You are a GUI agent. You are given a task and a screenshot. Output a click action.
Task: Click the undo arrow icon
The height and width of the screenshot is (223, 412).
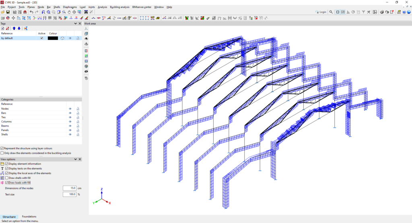31,12
